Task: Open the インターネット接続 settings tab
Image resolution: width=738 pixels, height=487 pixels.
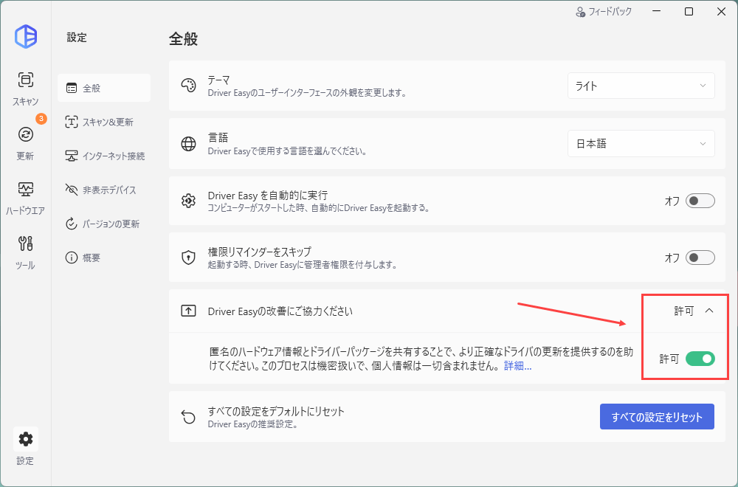Action: point(104,156)
